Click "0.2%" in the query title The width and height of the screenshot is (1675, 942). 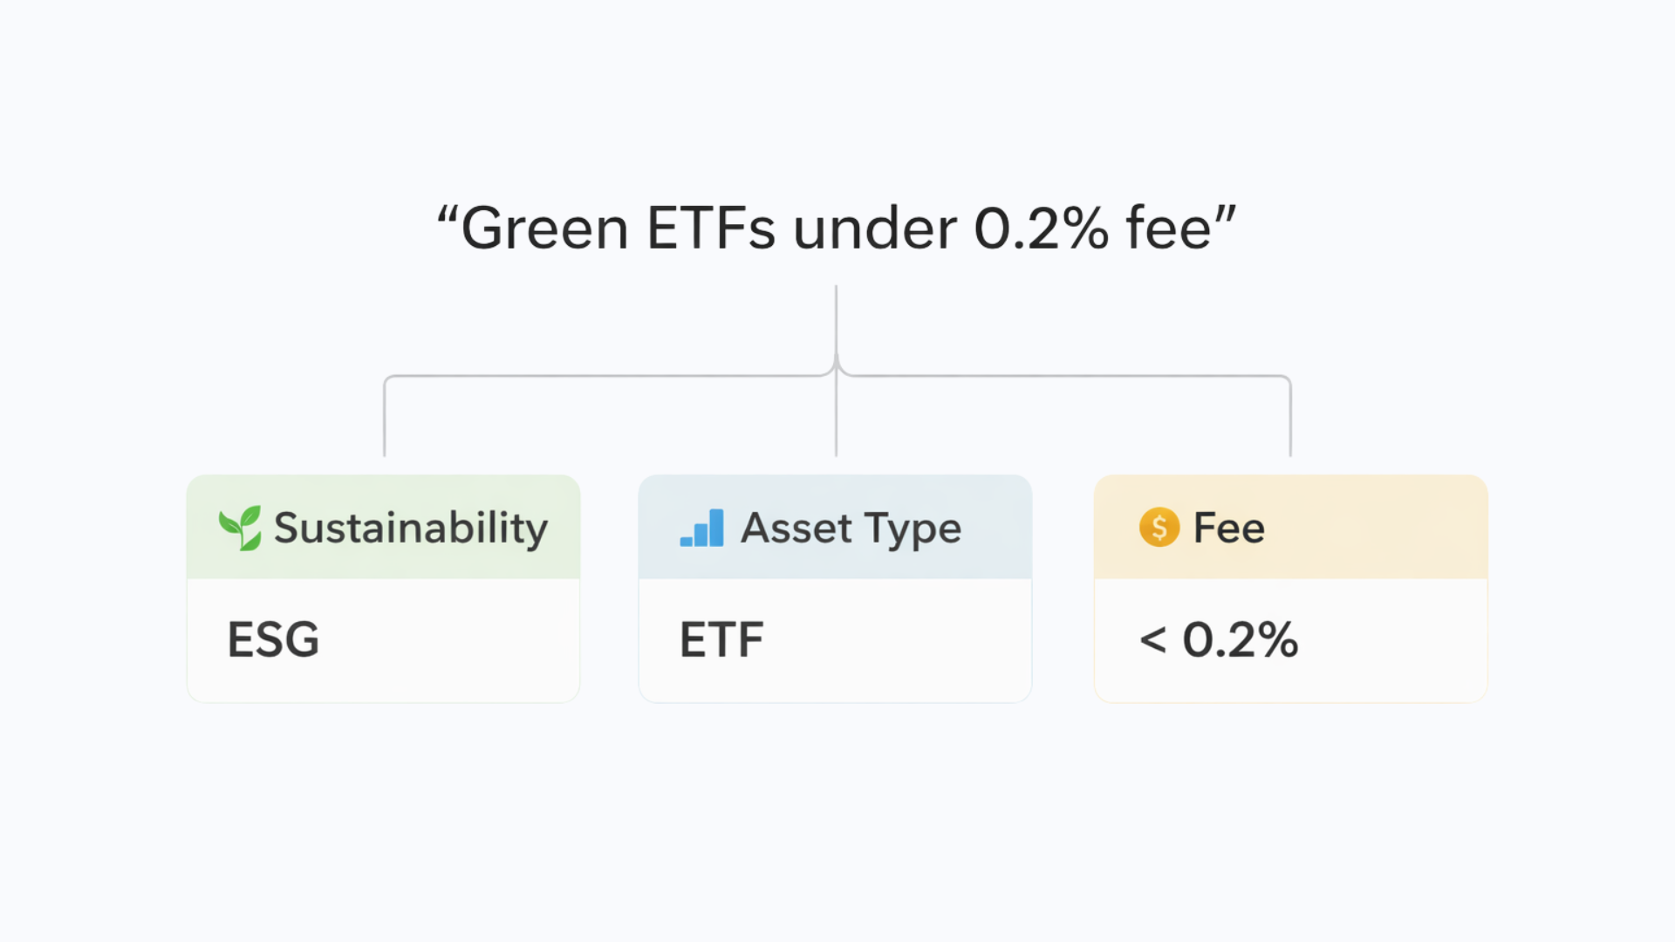[1041, 229]
